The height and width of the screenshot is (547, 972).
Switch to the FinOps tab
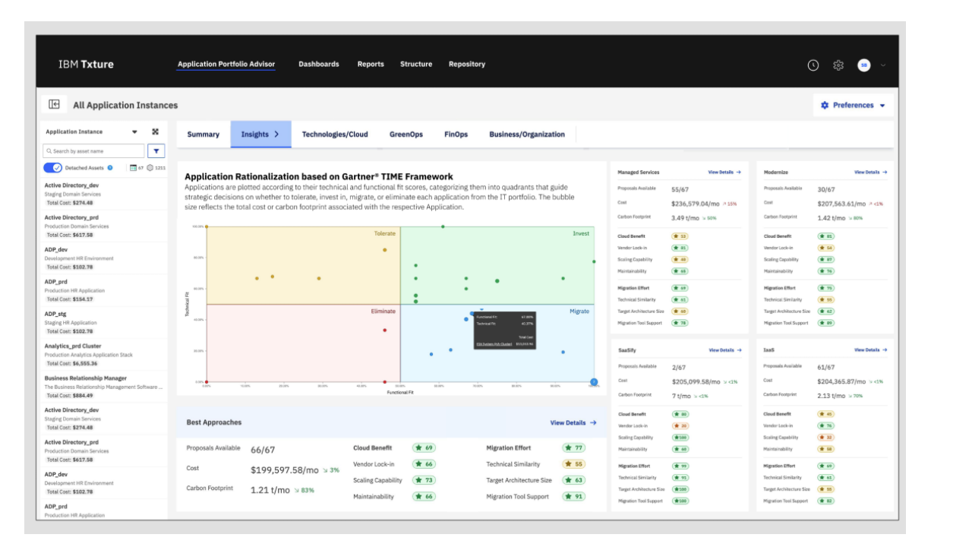tap(456, 134)
